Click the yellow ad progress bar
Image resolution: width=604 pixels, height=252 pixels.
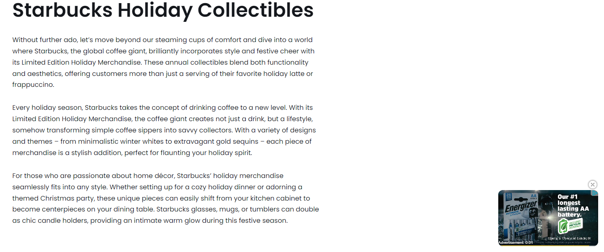pyautogui.click(x=544, y=245)
